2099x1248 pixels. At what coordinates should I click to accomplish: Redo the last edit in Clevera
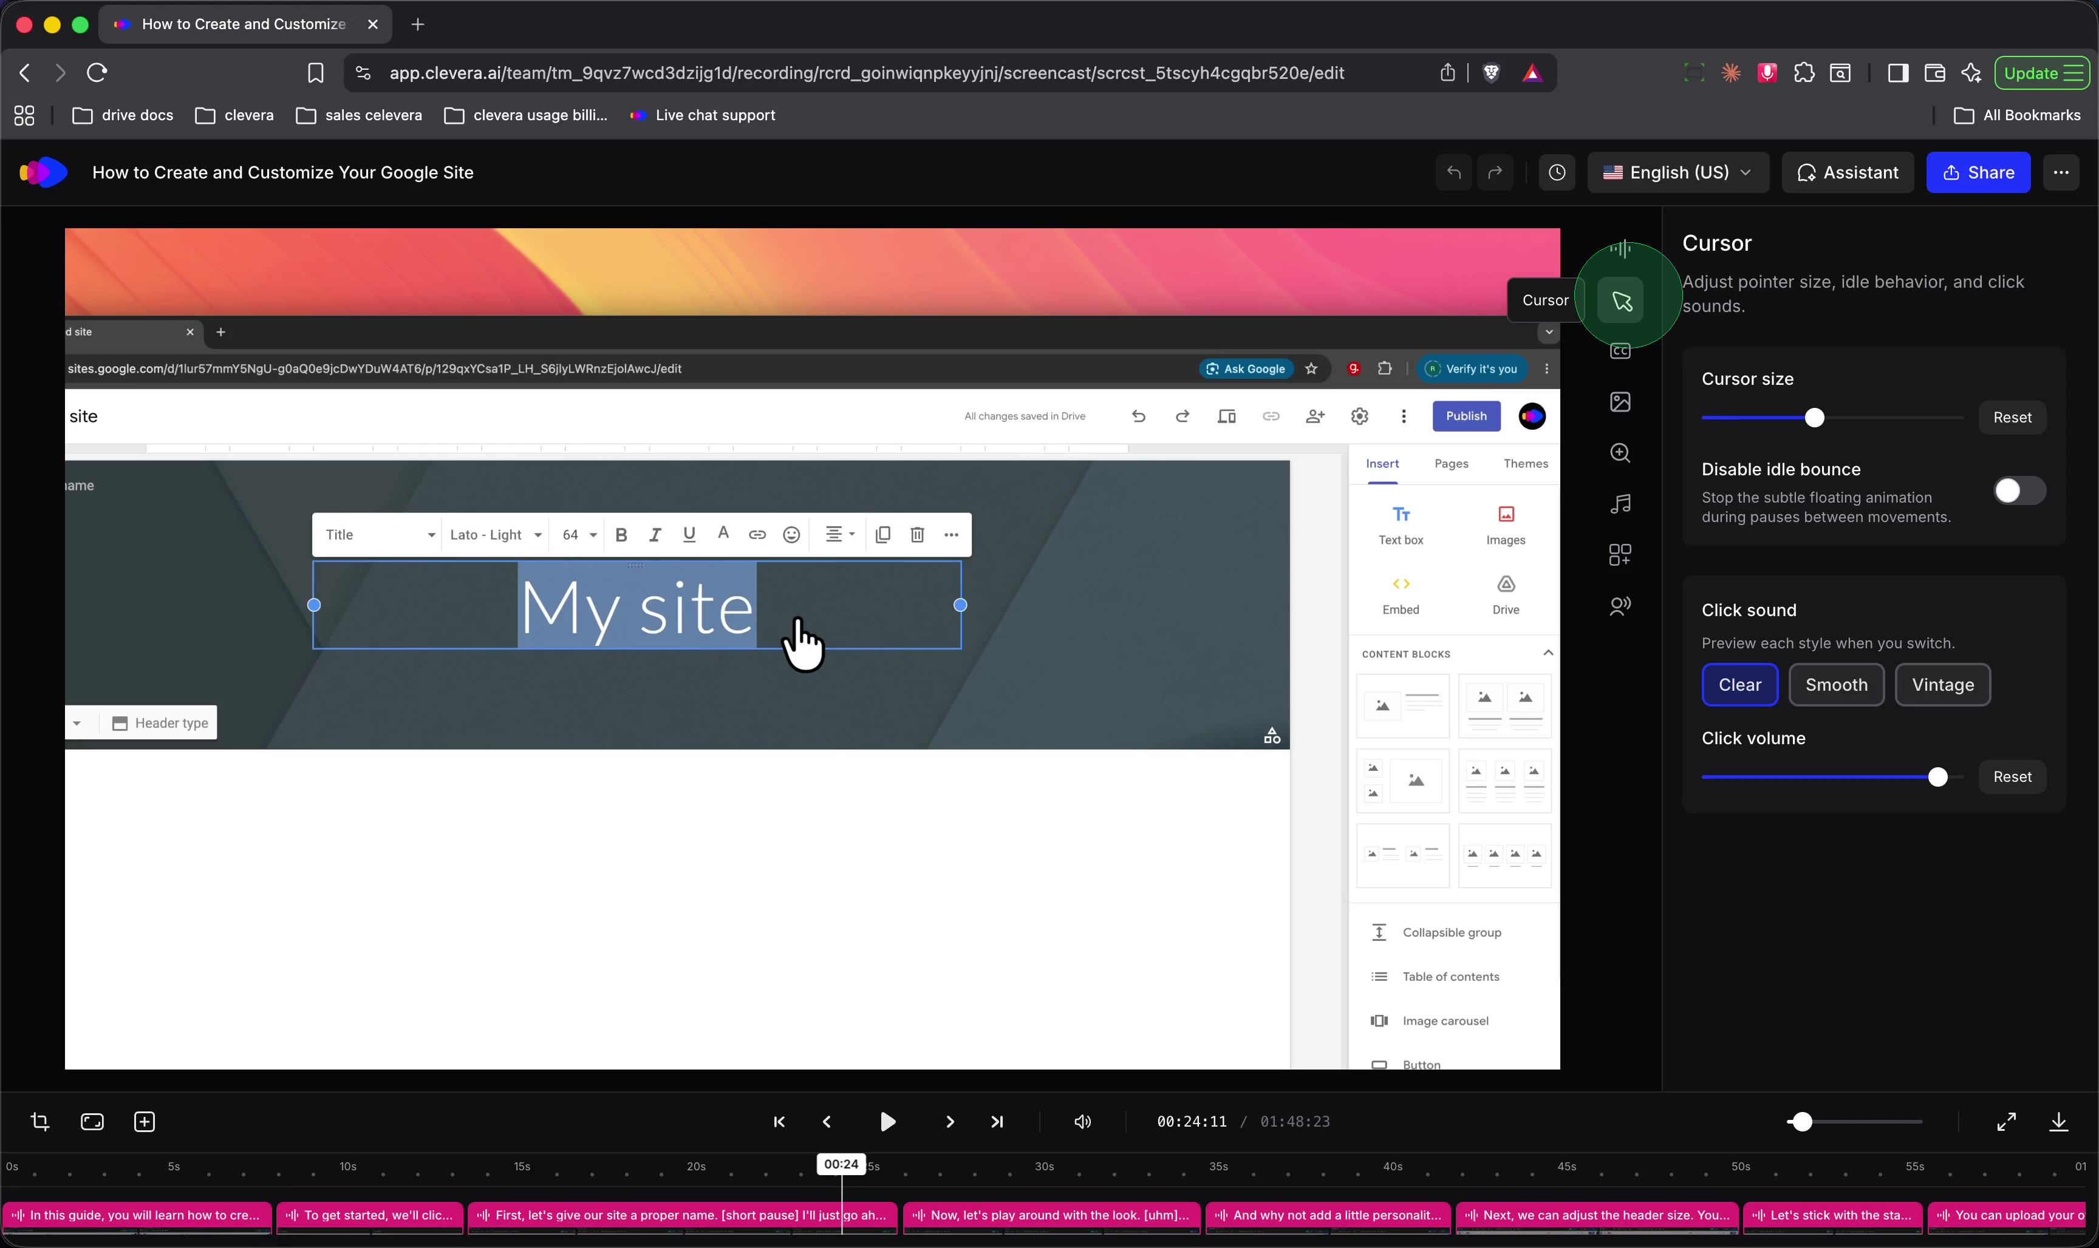point(1495,172)
